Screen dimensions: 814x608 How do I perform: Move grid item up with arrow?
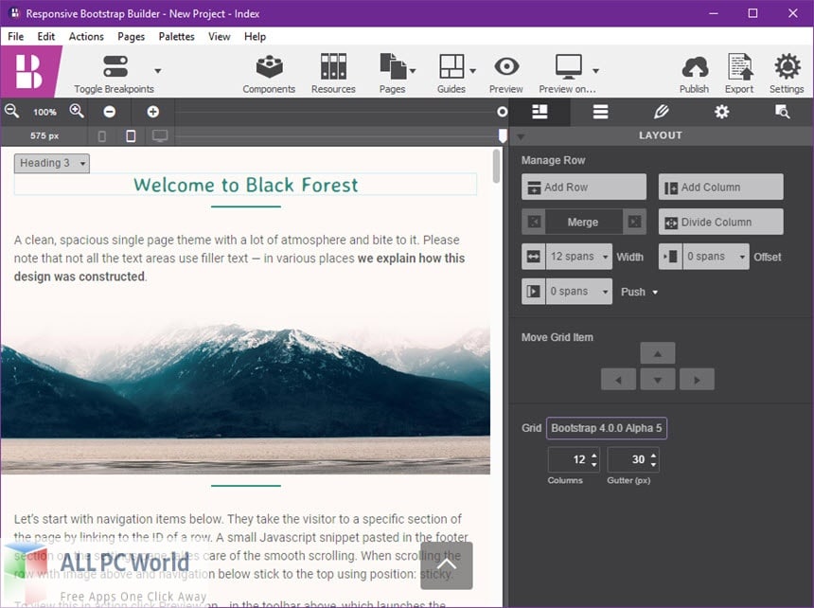click(658, 354)
